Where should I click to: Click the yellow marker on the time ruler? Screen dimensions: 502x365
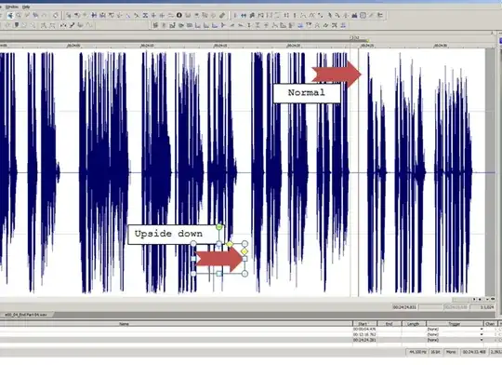(x=367, y=41)
